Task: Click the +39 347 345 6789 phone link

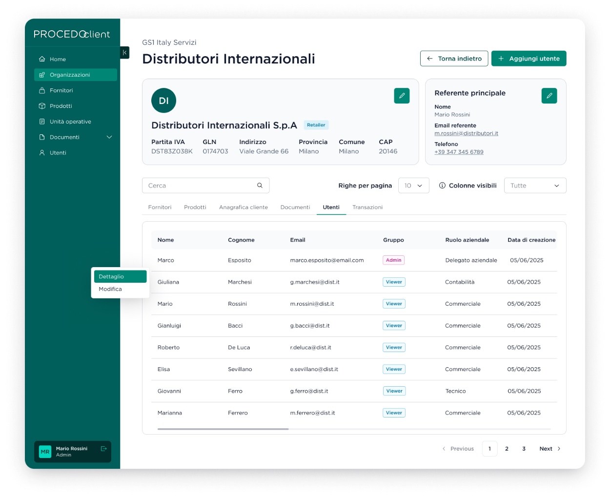Action: coord(459,152)
